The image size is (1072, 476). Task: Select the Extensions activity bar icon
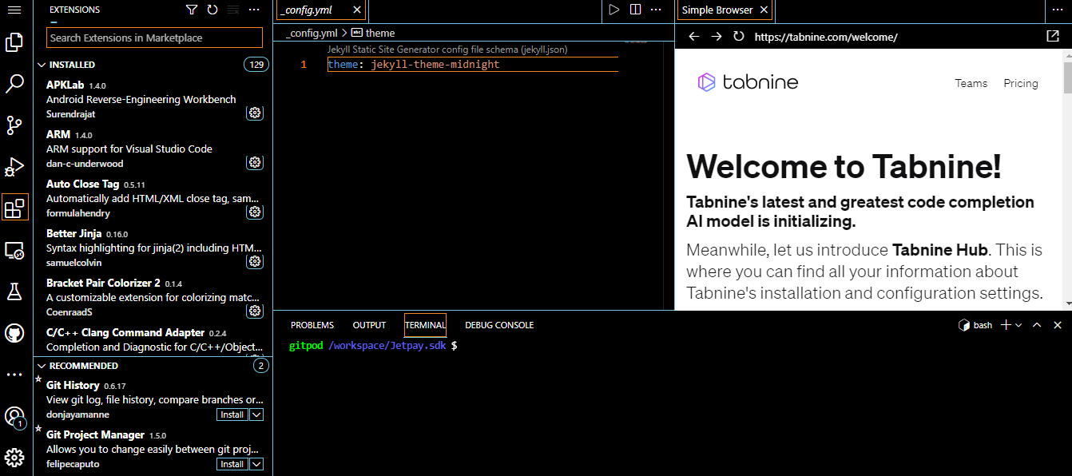[x=14, y=208]
